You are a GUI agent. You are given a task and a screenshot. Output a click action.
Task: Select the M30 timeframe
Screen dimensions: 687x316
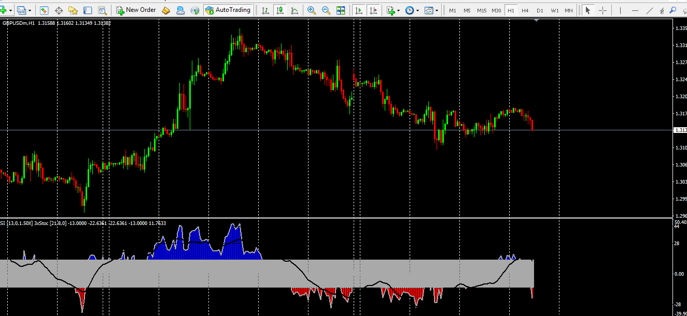496,10
